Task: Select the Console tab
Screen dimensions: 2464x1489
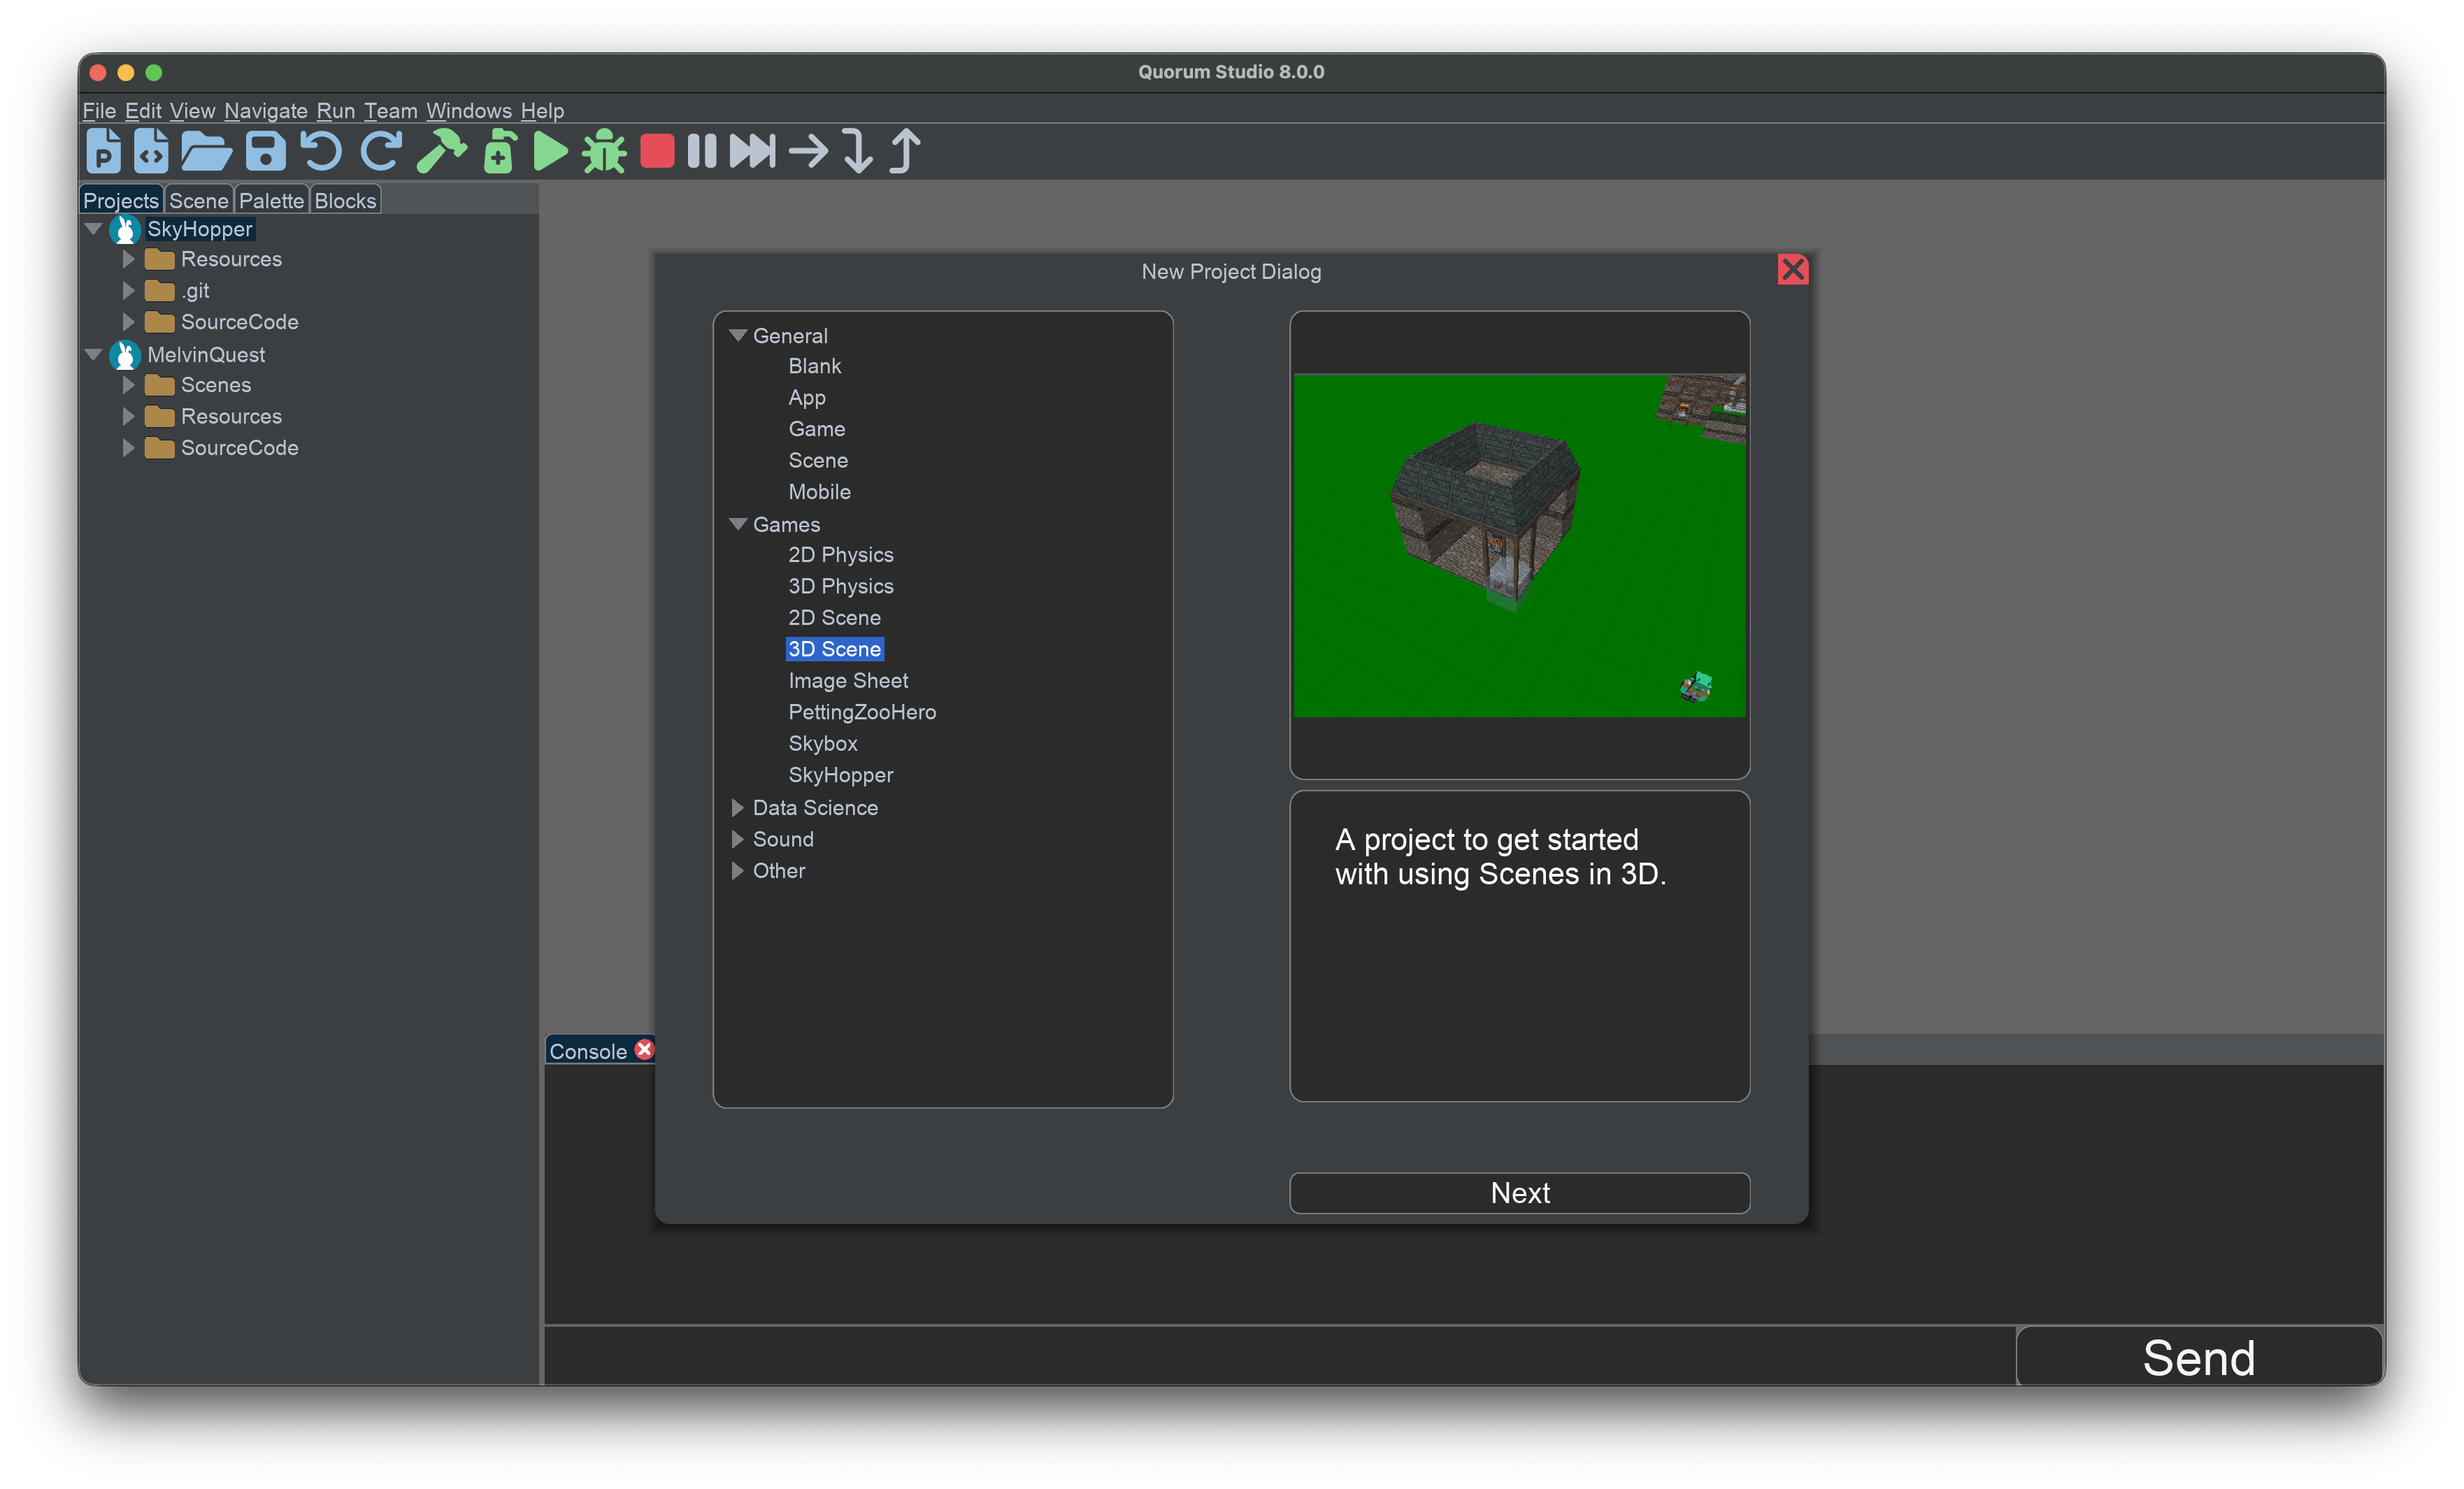Action: pyautogui.click(x=588, y=1051)
